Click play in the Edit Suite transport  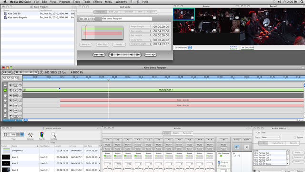(x=118, y=55)
